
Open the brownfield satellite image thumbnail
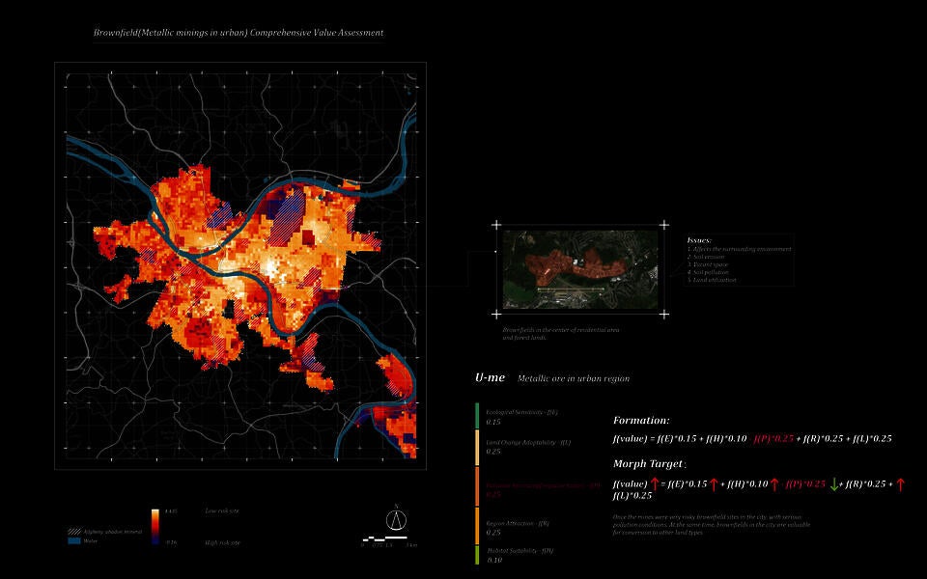[x=580, y=269]
